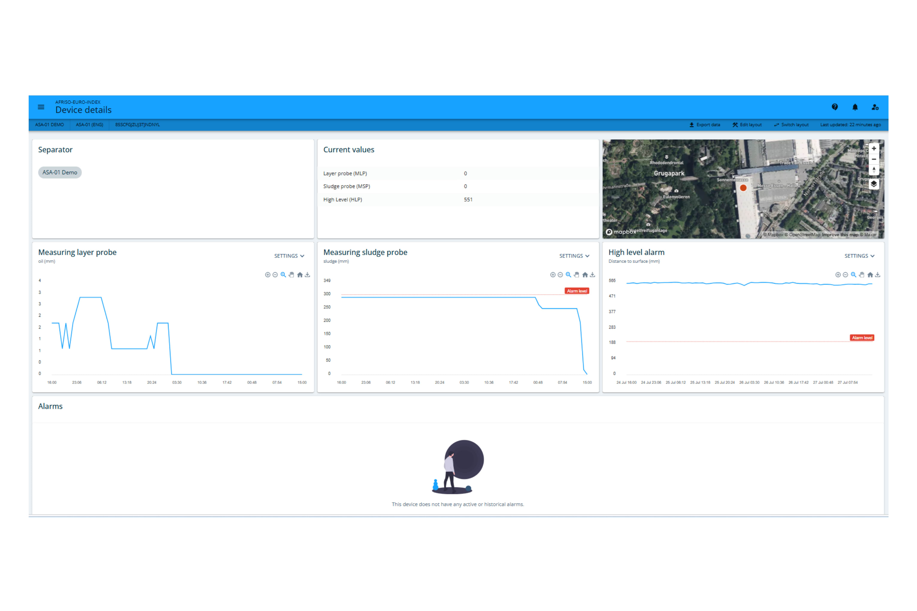Click the OpenStreetMap attribution link
The height and width of the screenshot is (611, 917).
click(x=802, y=235)
